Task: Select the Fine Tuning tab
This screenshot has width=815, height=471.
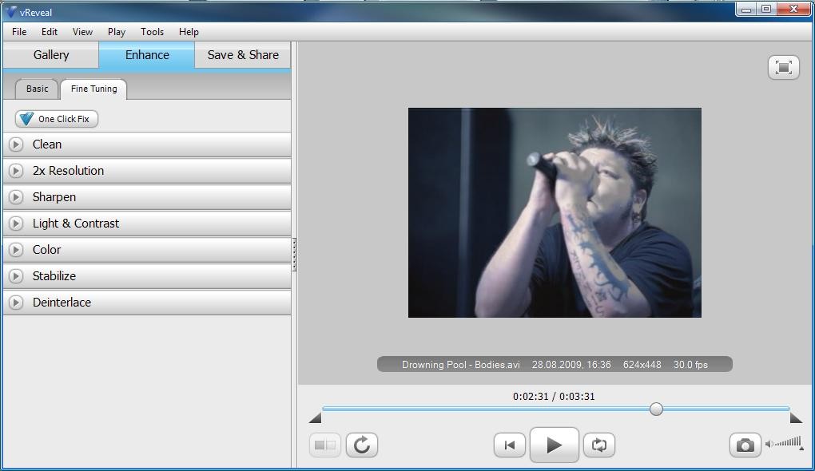Action: [x=93, y=89]
